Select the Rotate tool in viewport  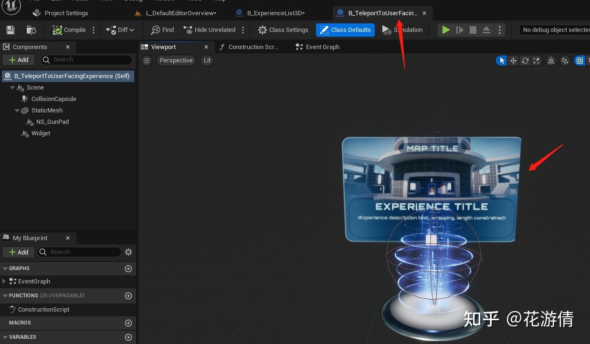tap(525, 61)
